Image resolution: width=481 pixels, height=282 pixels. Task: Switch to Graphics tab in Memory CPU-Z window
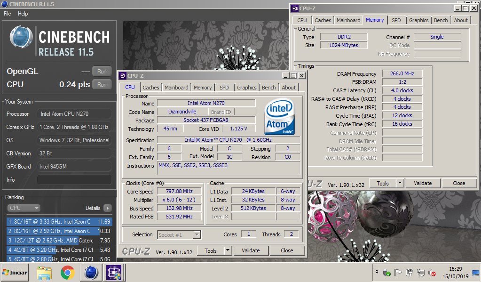[419, 20]
